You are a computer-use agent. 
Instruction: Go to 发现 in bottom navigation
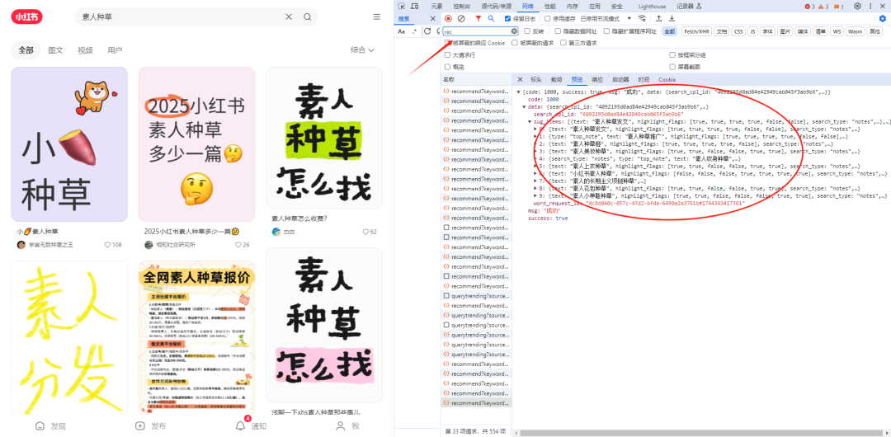(50, 426)
